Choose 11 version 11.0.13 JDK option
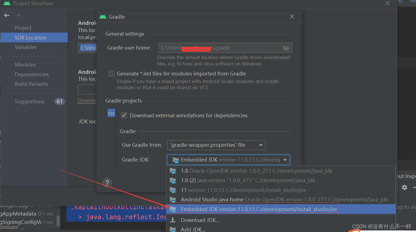Image resolution: width=416 pixels, height=232 pixels. 281,190
